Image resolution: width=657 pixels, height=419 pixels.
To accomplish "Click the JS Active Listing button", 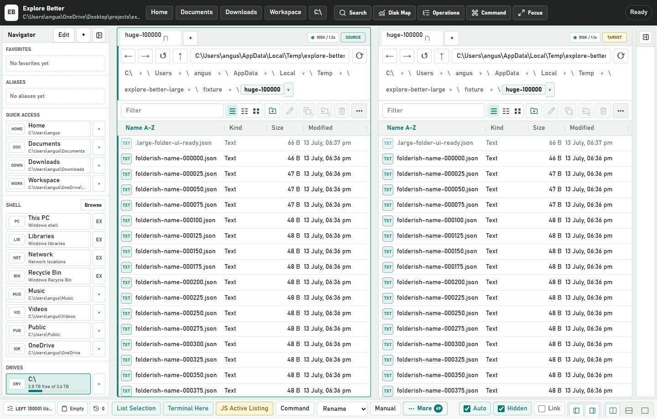I will point(245,409).
